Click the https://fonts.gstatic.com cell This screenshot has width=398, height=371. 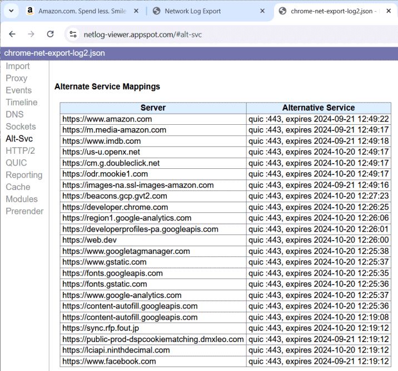153,284
